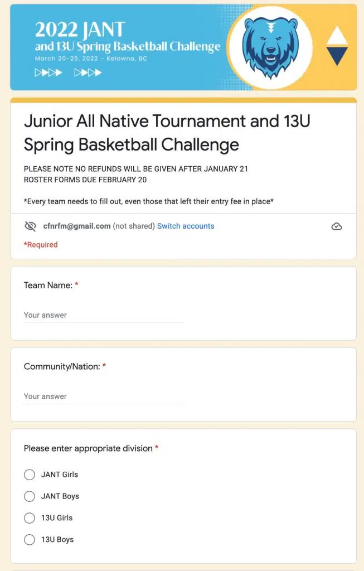Click the blue bear logo
The height and width of the screenshot is (571, 364).
click(x=270, y=47)
